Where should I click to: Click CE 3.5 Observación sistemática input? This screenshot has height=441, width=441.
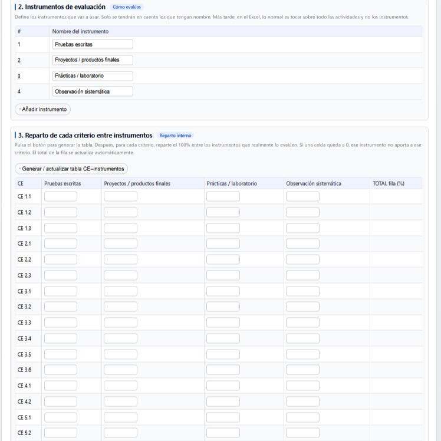[302, 354]
